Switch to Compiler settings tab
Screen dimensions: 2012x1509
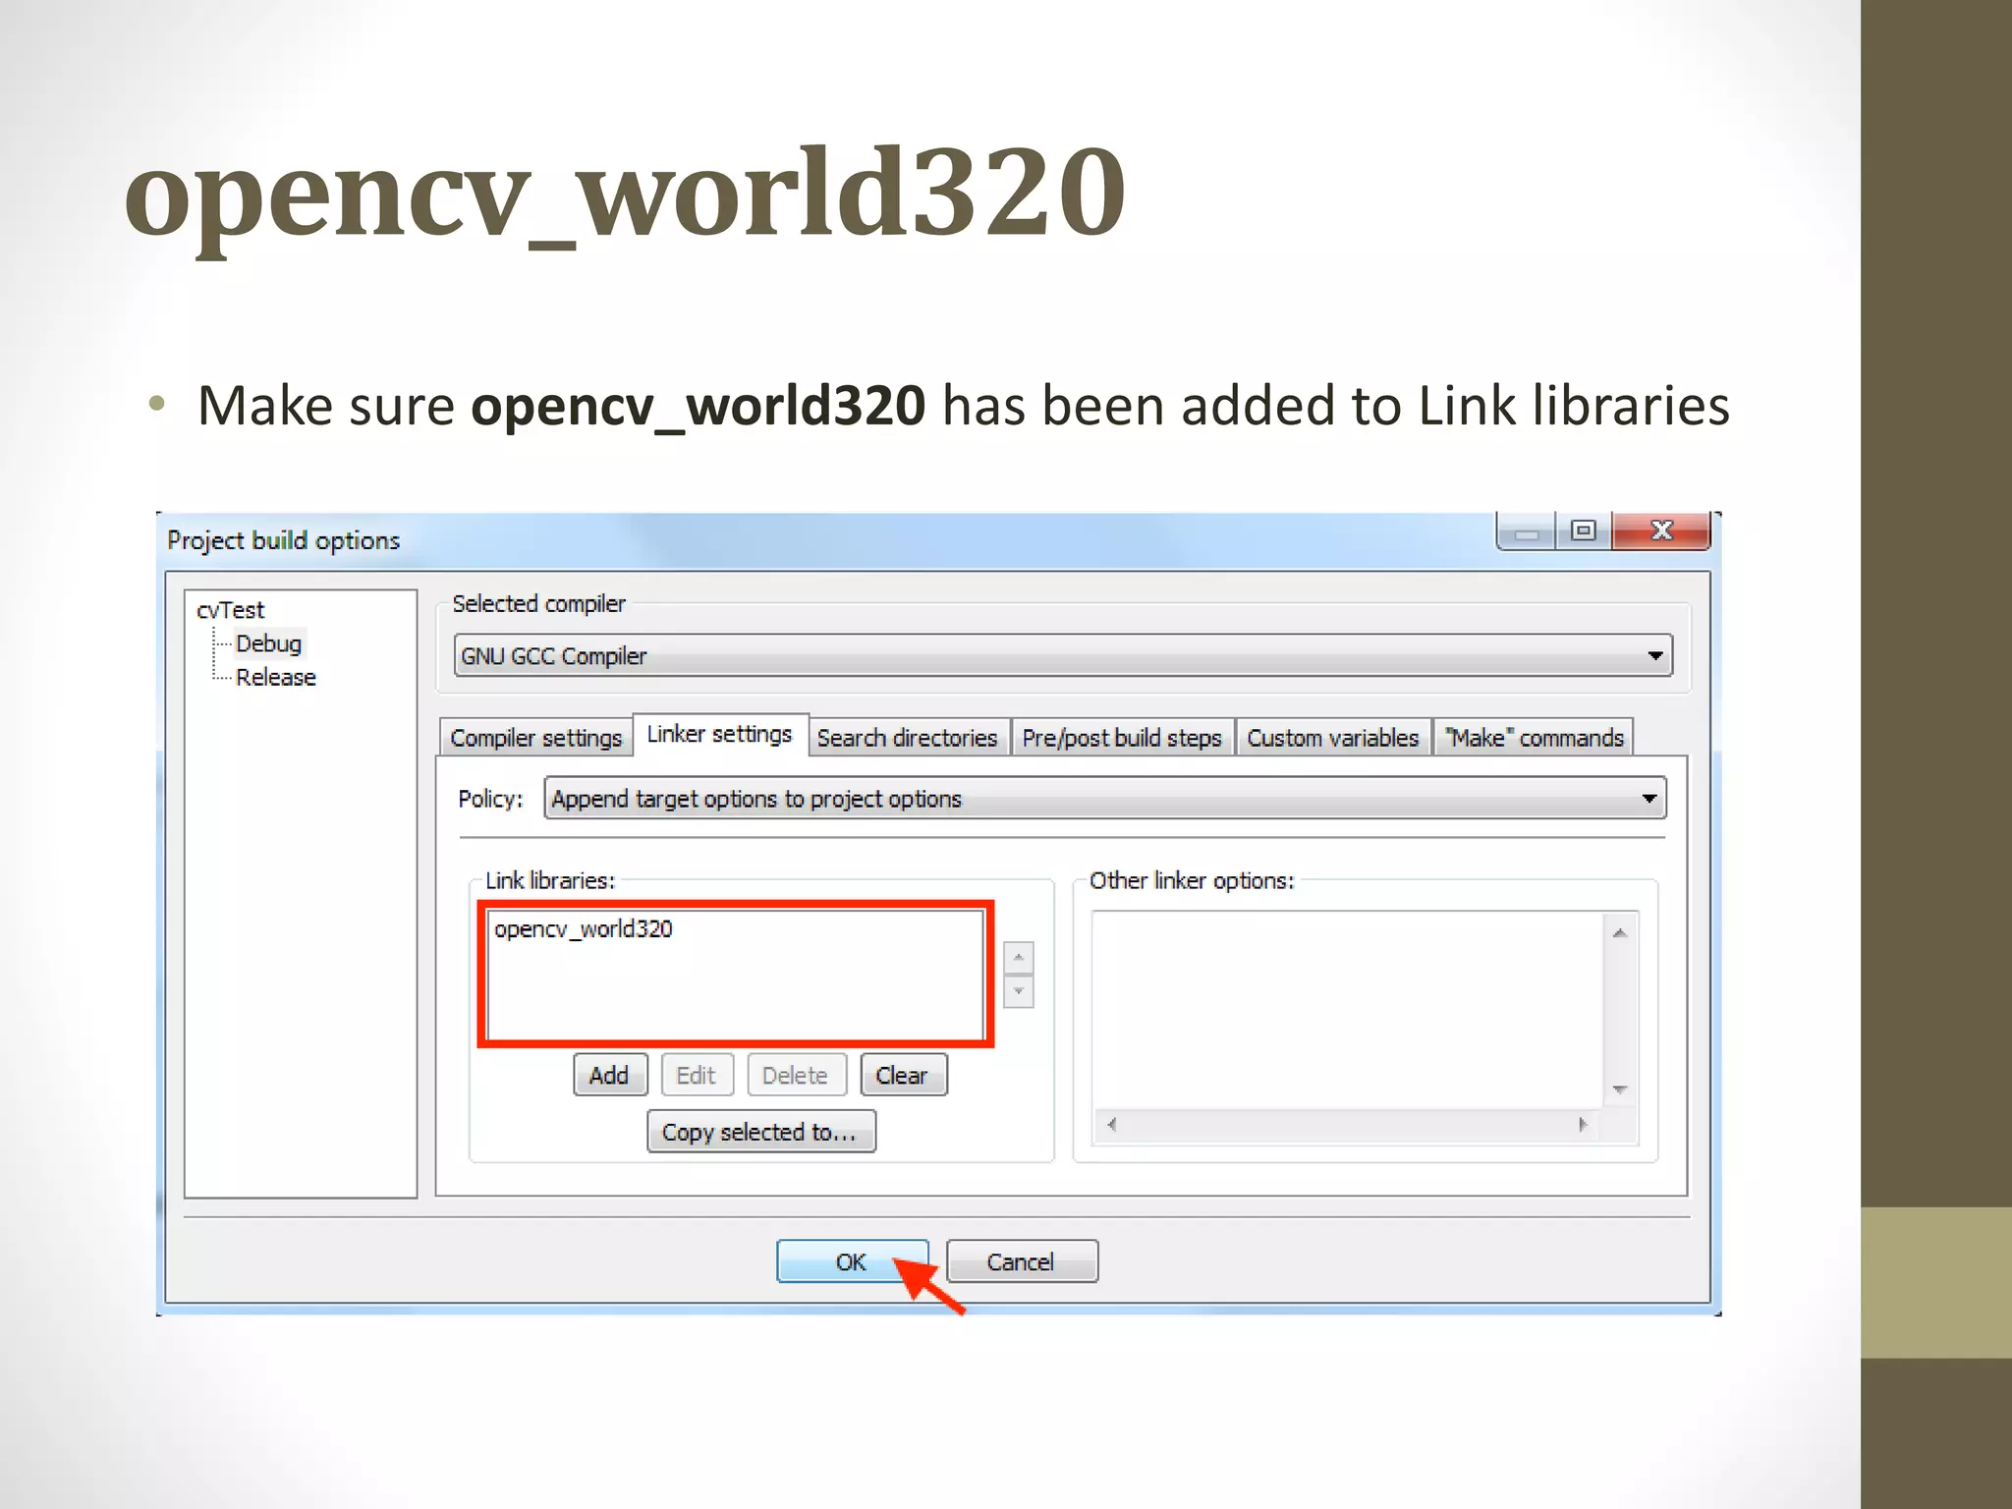535,738
